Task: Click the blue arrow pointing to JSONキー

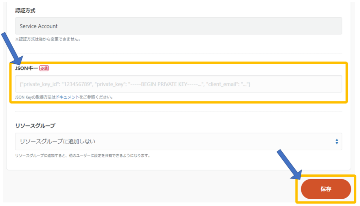Action: 11,46
